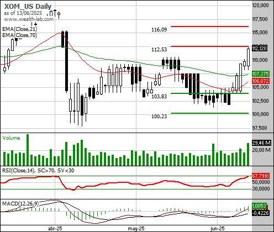Click the RSI 30,0000 axis label
The width and height of the screenshot is (274, 232).
point(261,189)
